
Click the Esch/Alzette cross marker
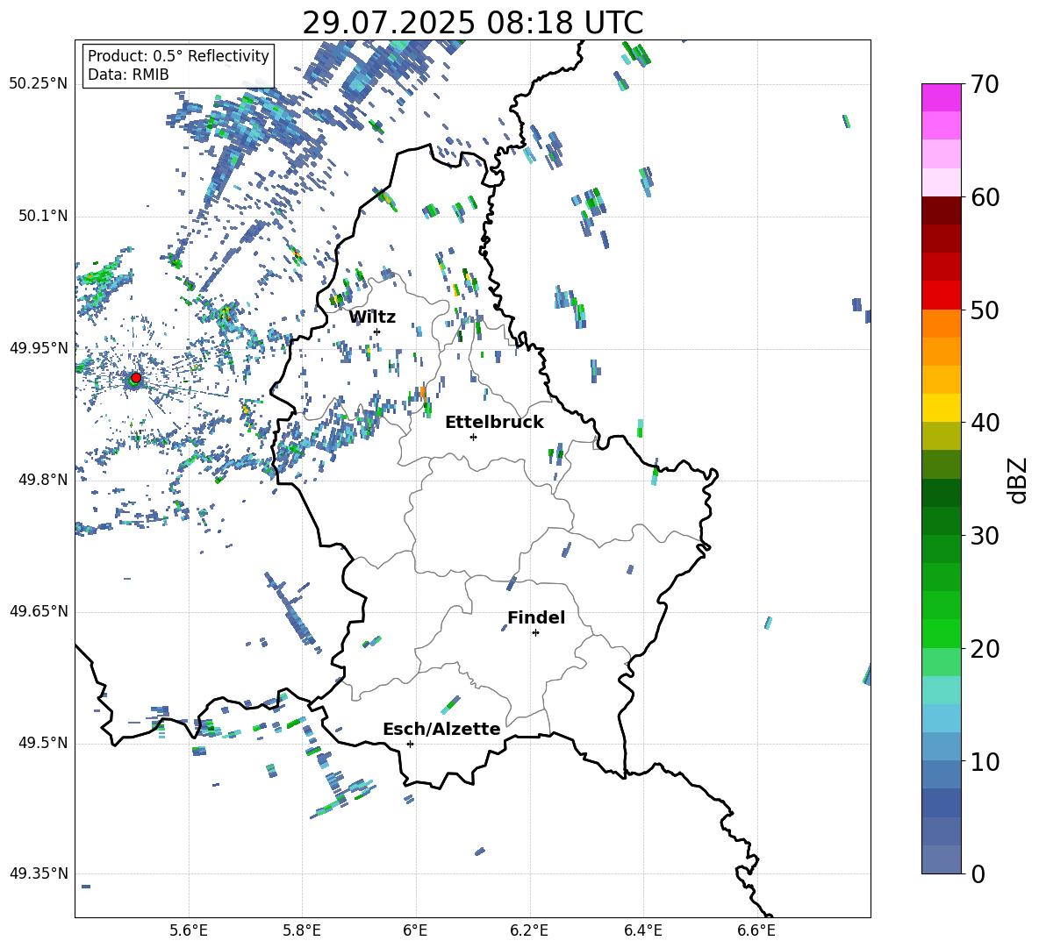[x=410, y=744]
